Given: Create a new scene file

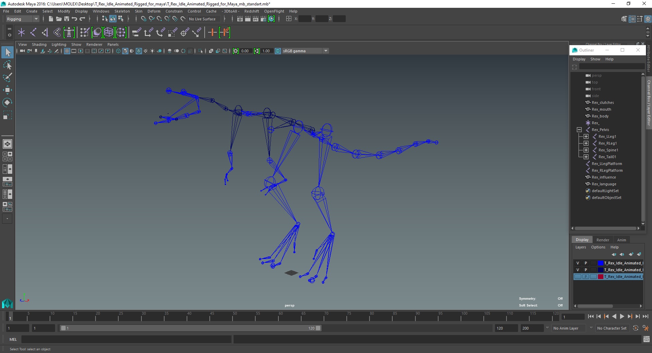Looking at the screenshot, I should pyautogui.click(x=51, y=19).
